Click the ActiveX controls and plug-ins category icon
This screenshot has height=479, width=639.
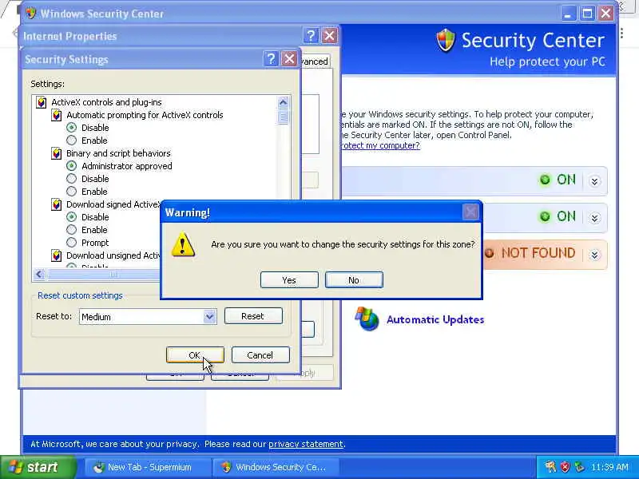coord(42,102)
